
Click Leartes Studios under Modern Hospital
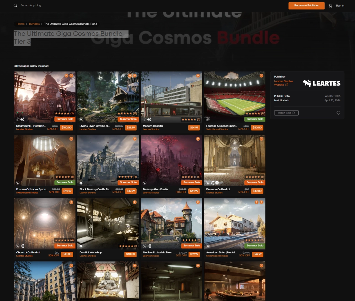(151, 129)
